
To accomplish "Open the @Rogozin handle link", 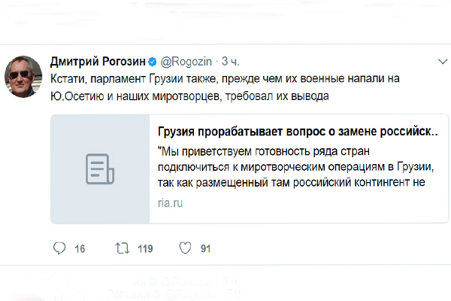I will click(x=188, y=62).
